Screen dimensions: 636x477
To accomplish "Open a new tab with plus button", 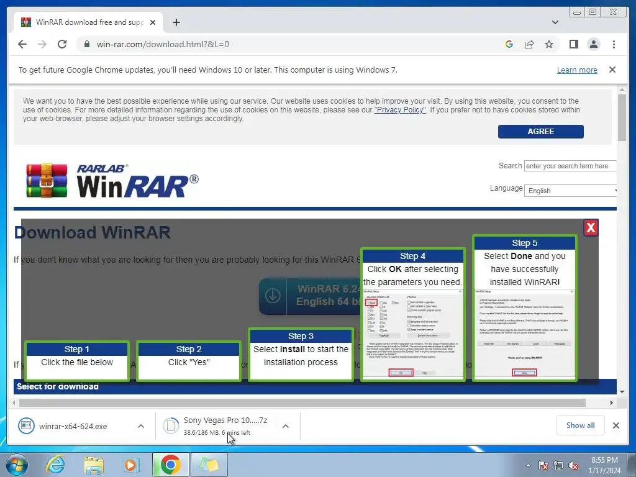I will (176, 22).
